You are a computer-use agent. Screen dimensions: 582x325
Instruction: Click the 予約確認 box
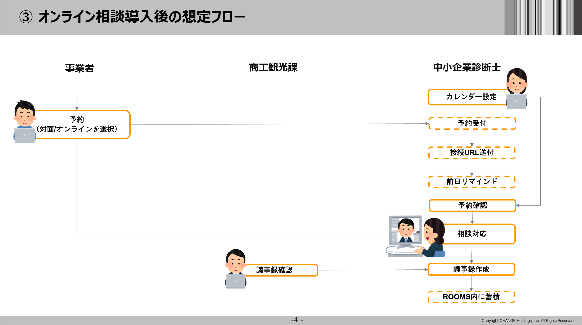[473, 206]
